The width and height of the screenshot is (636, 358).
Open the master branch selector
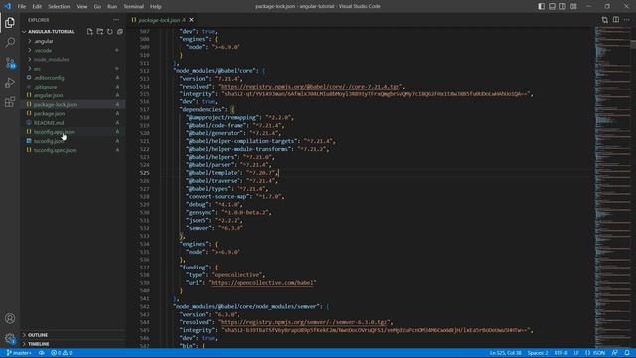[19, 353]
